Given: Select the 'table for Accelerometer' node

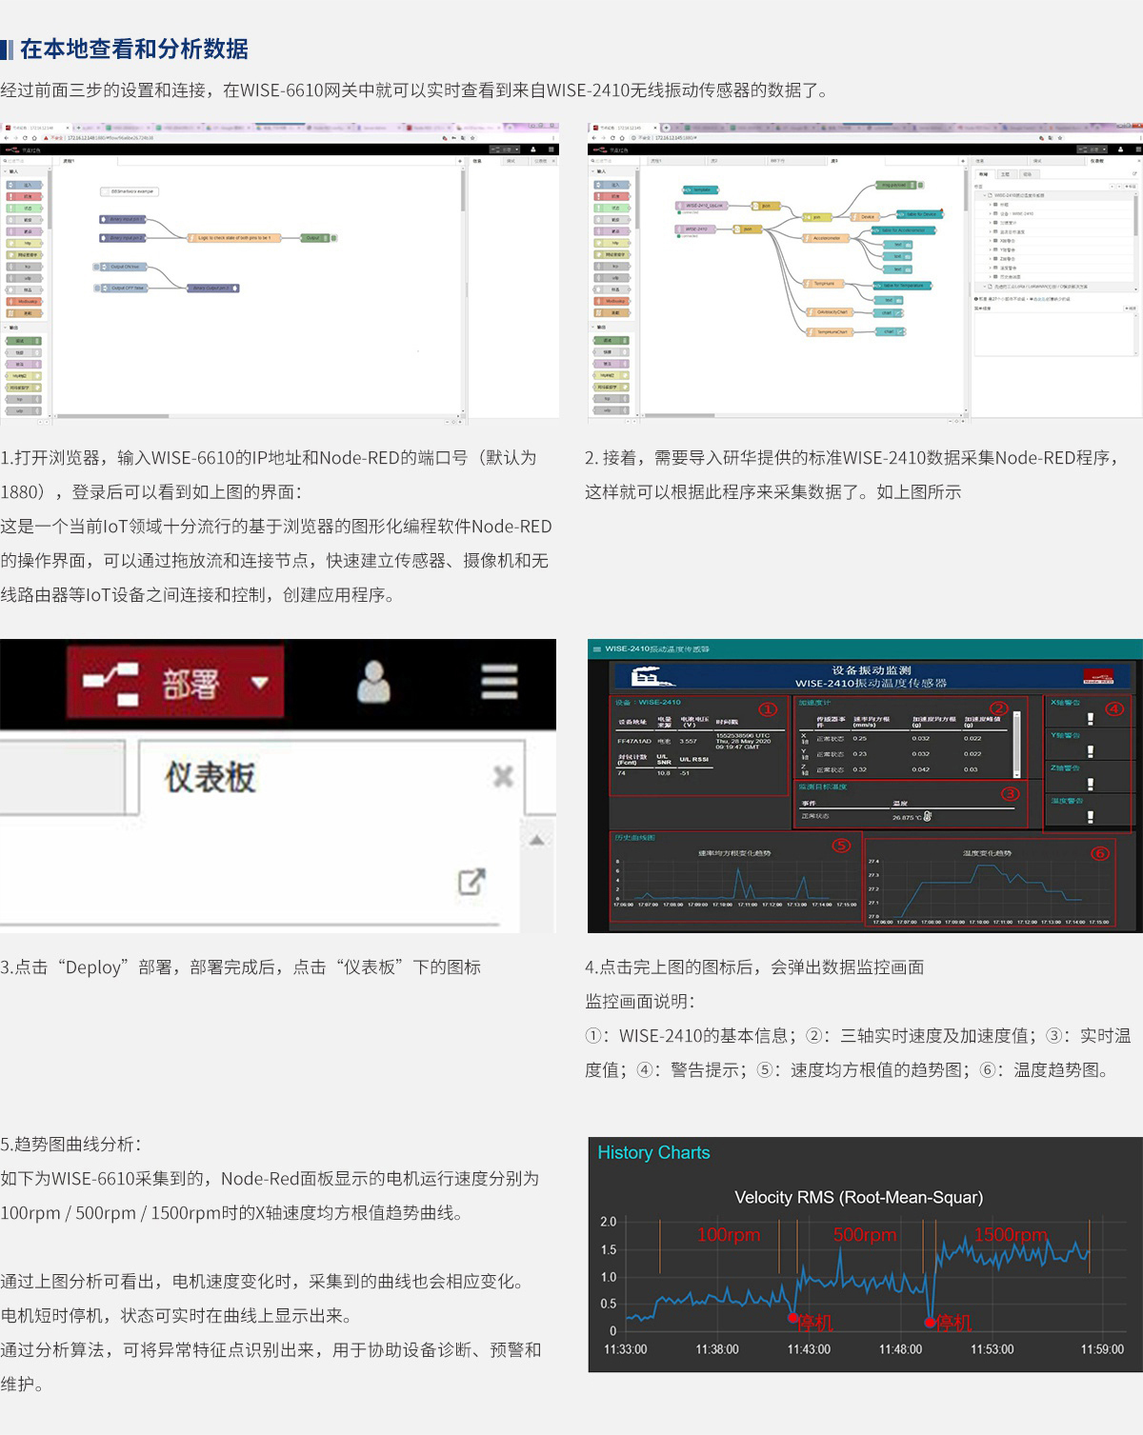Looking at the screenshot, I should pos(904,230).
